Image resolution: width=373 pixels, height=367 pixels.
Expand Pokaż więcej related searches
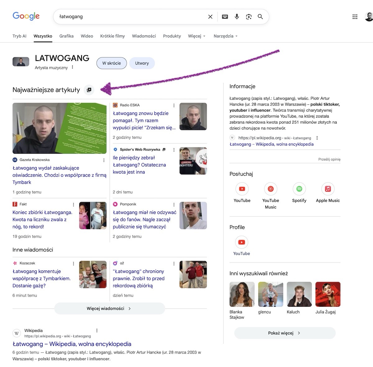[x=285, y=333]
